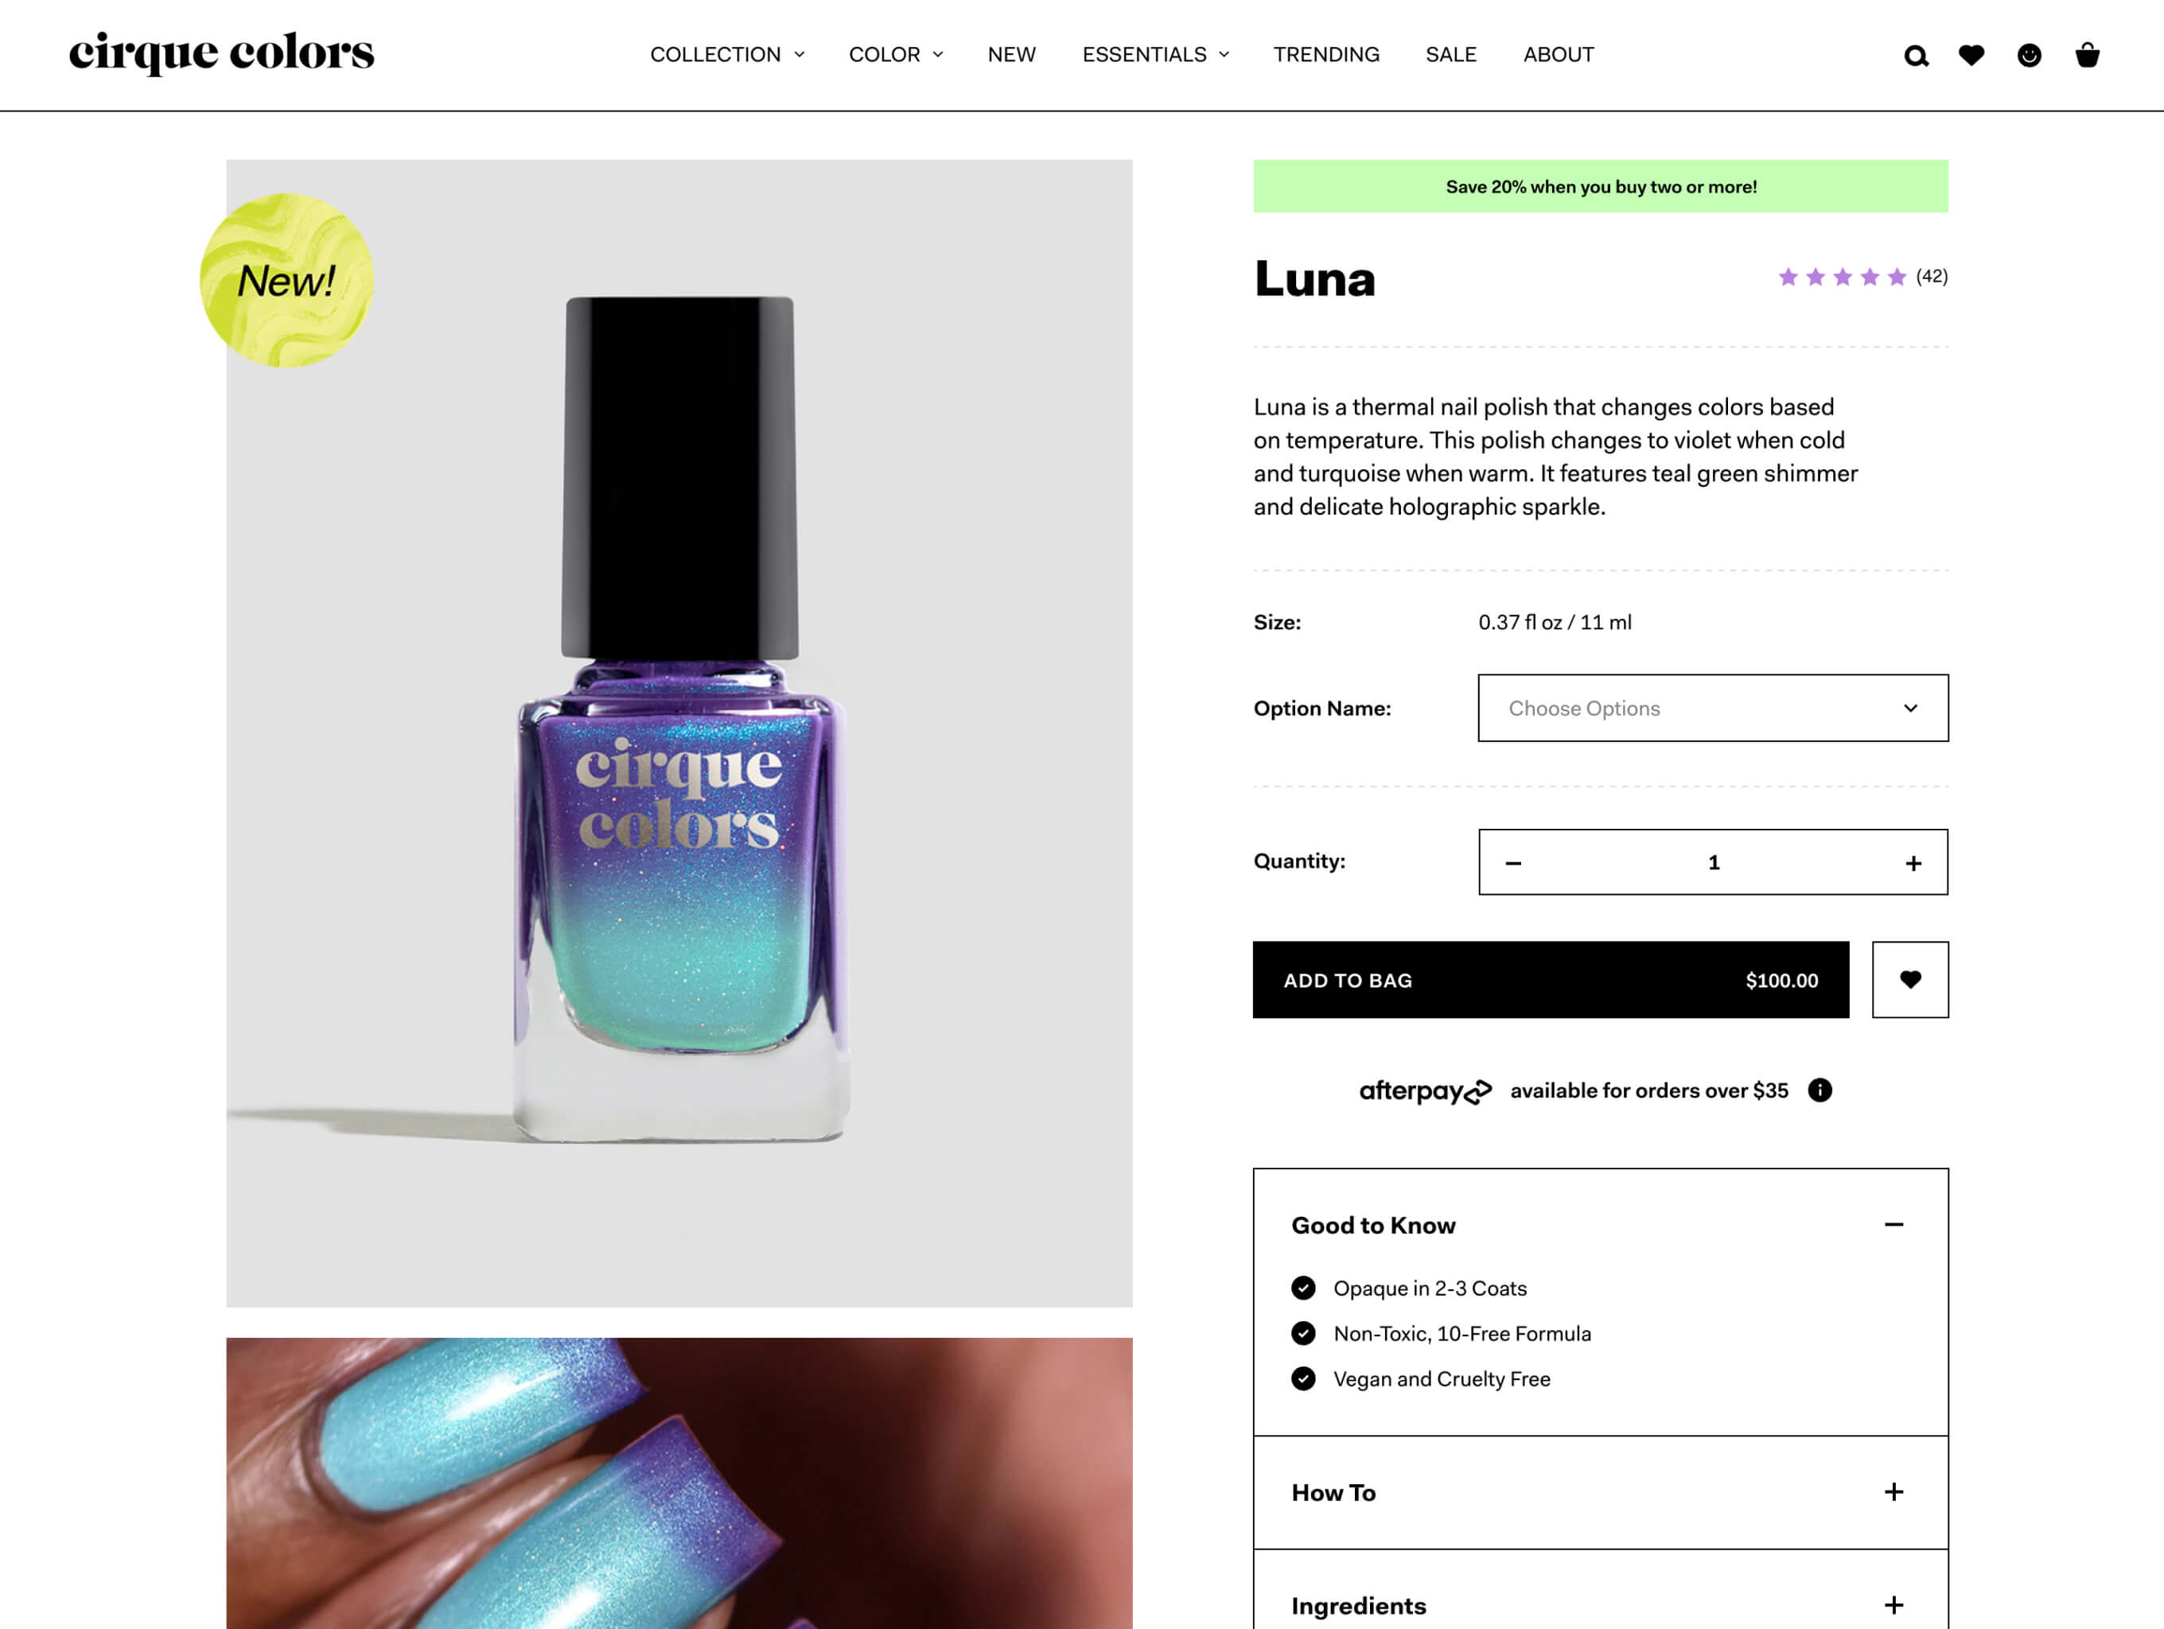The width and height of the screenshot is (2164, 1629).
Task: Click the Add to Bag button
Action: pyautogui.click(x=1551, y=980)
